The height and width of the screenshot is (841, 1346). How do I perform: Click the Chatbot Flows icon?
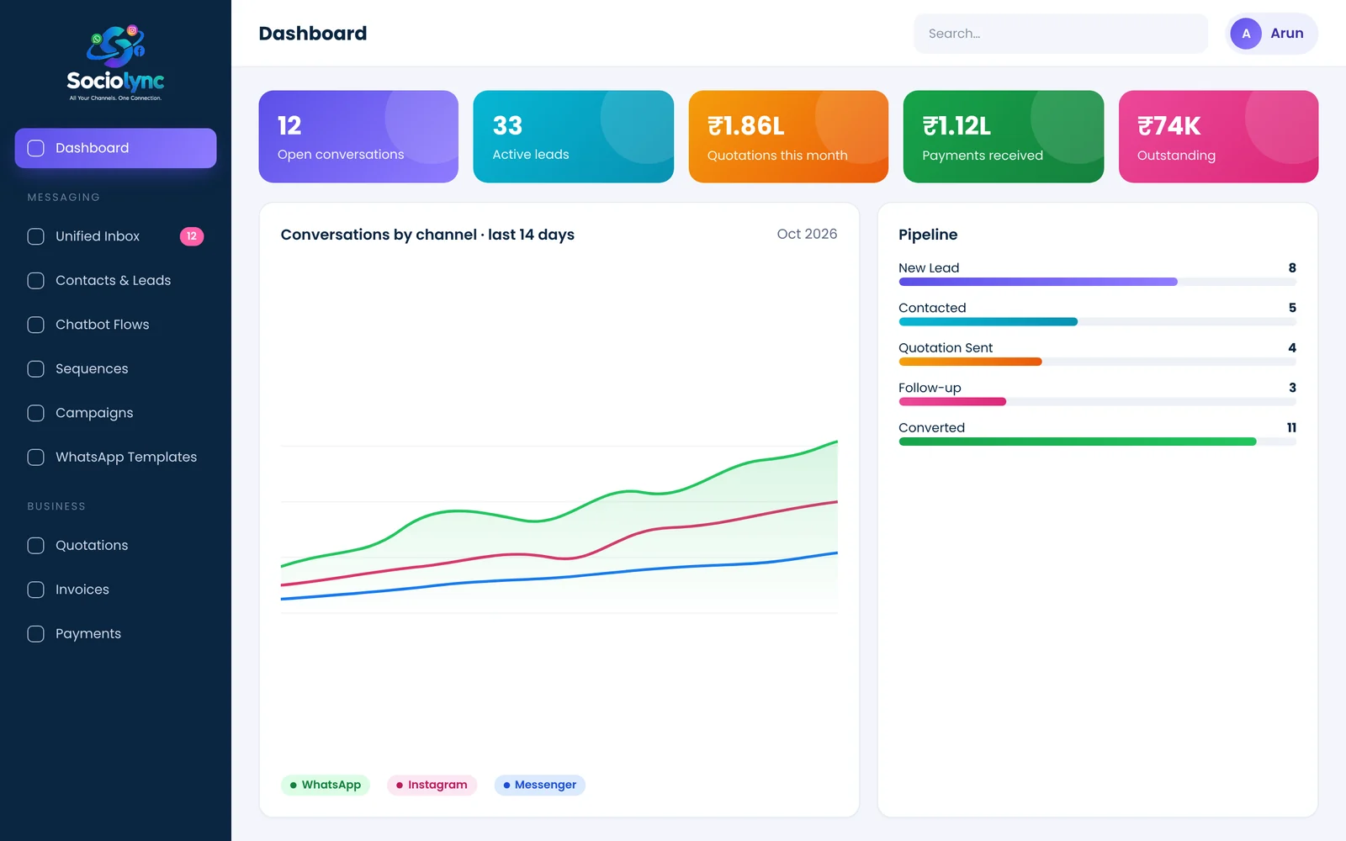coord(36,325)
